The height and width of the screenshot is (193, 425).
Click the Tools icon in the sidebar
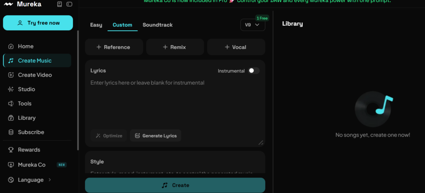coord(11,103)
